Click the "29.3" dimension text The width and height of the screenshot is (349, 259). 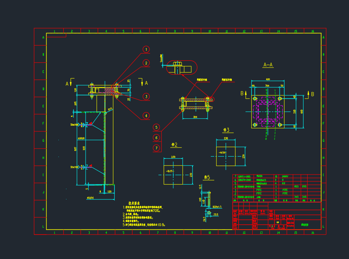pos(204,219)
